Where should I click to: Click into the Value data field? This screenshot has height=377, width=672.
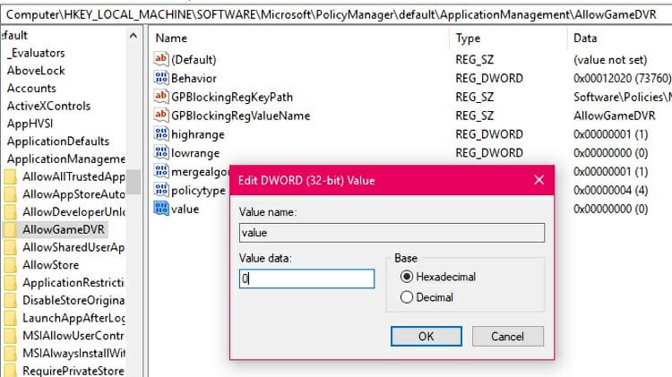[x=306, y=278]
